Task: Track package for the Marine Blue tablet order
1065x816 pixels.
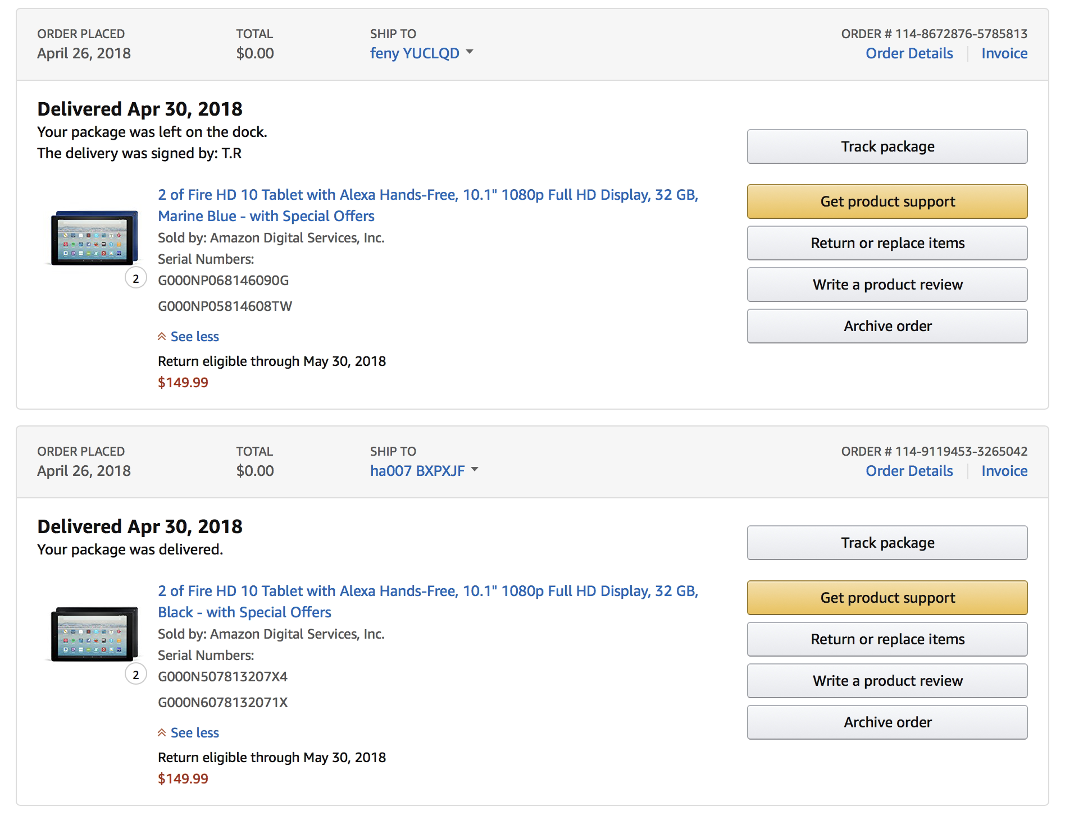Action: pos(887,146)
